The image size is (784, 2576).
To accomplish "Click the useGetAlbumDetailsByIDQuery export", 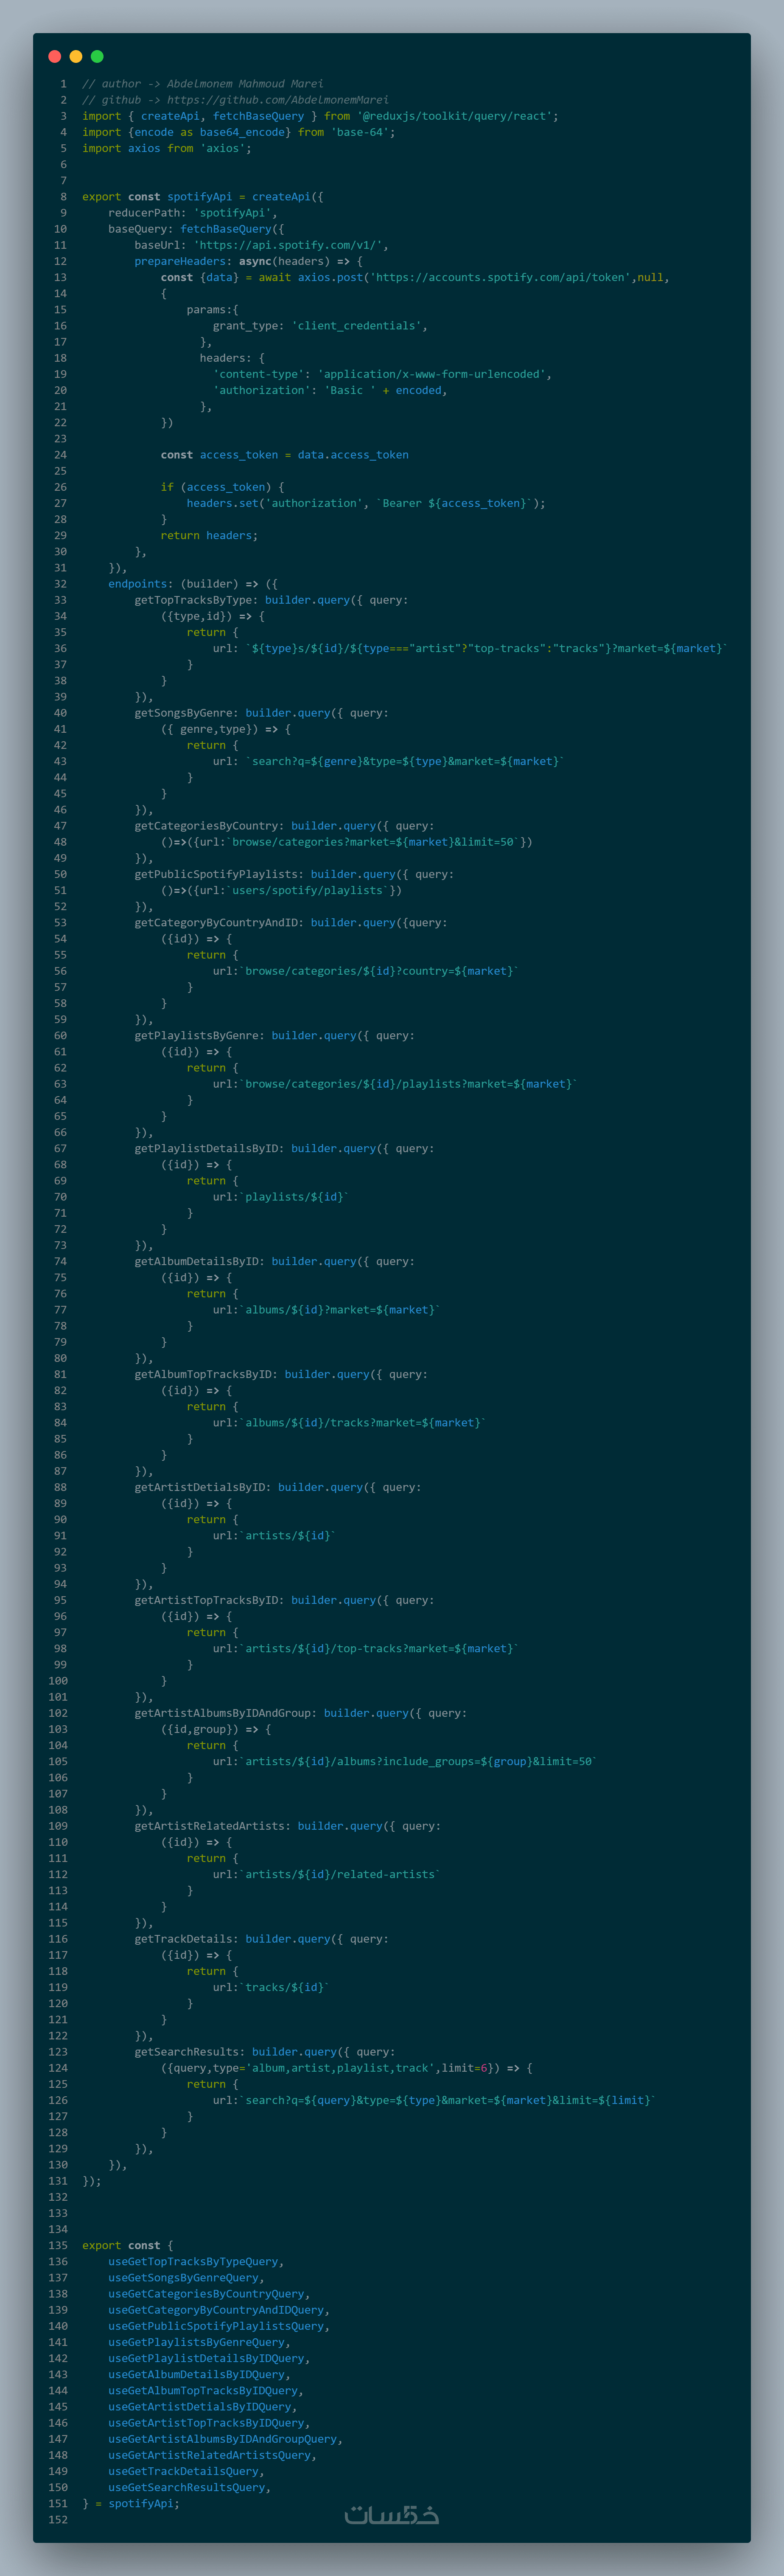I will tap(197, 2376).
